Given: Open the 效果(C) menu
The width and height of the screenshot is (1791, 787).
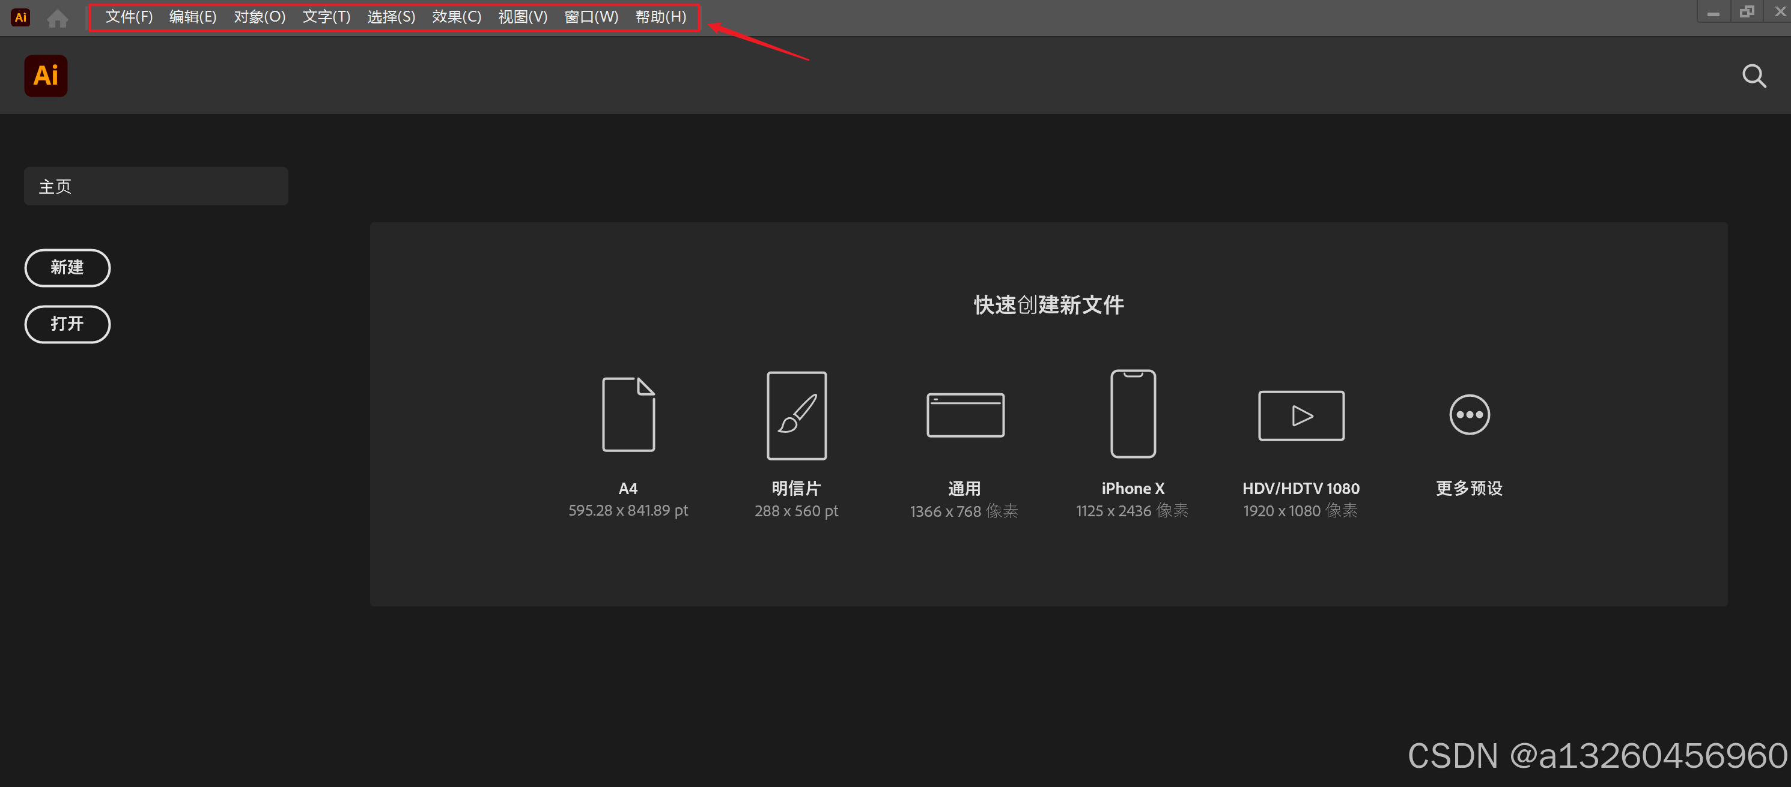Looking at the screenshot, I should pos(456,17).
